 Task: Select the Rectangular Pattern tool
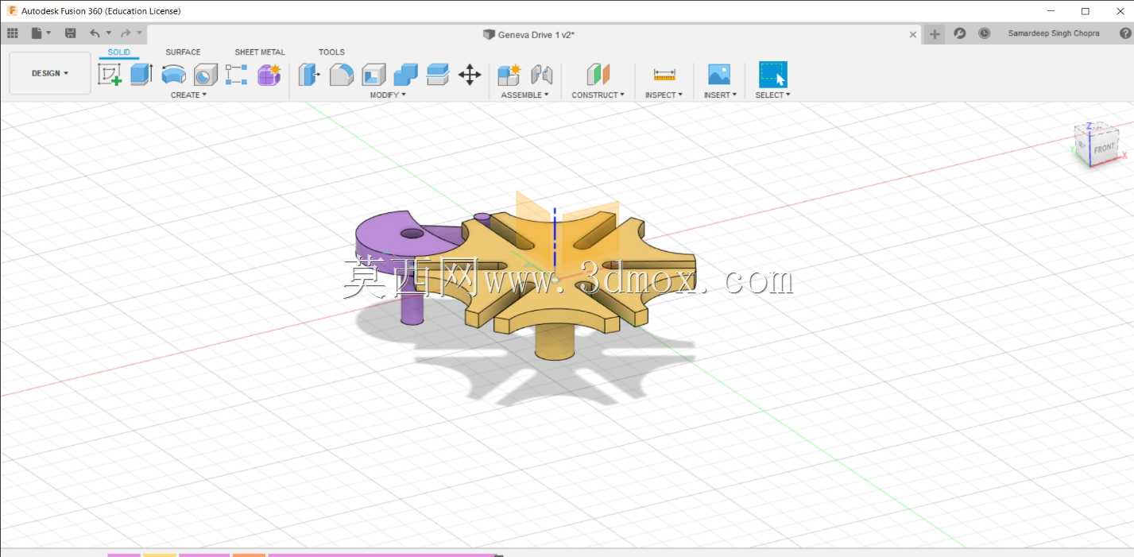(237, 75)
